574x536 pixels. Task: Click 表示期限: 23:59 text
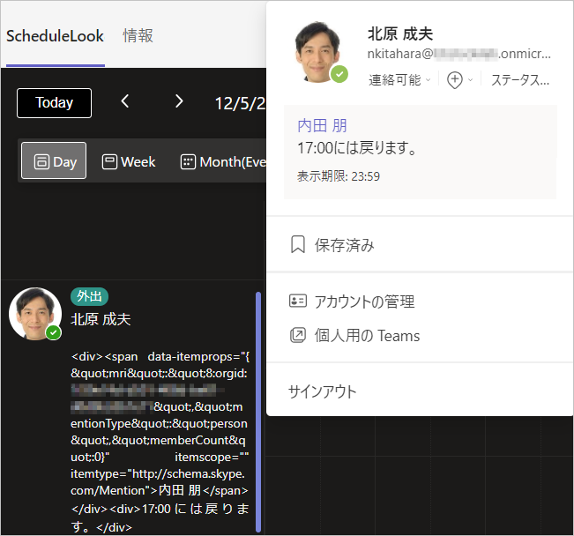point(339,176)
